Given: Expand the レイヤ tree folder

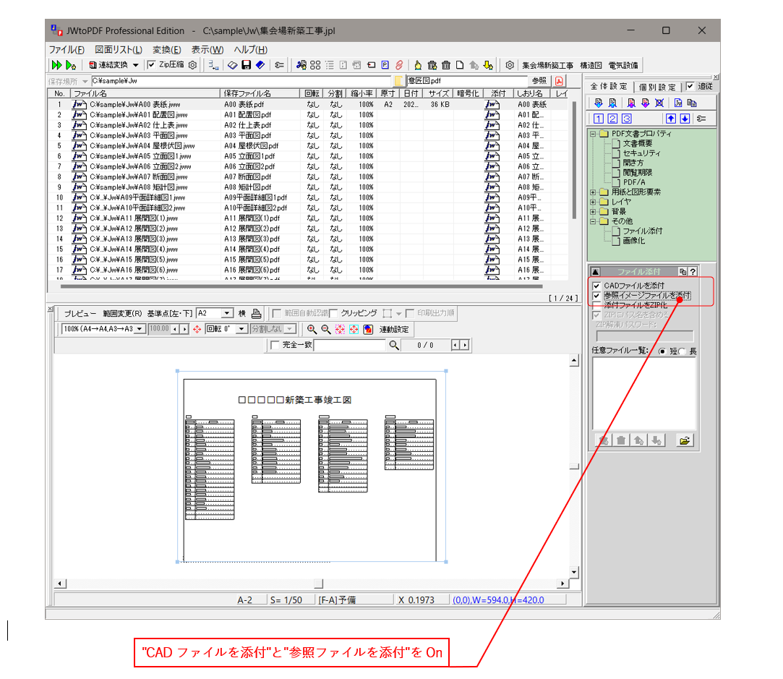Looking at the screenshot, I should click(x=593, y=202).
